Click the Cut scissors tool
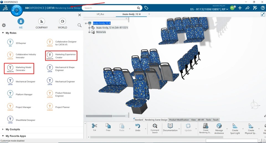266x143 pixels. 94,127
